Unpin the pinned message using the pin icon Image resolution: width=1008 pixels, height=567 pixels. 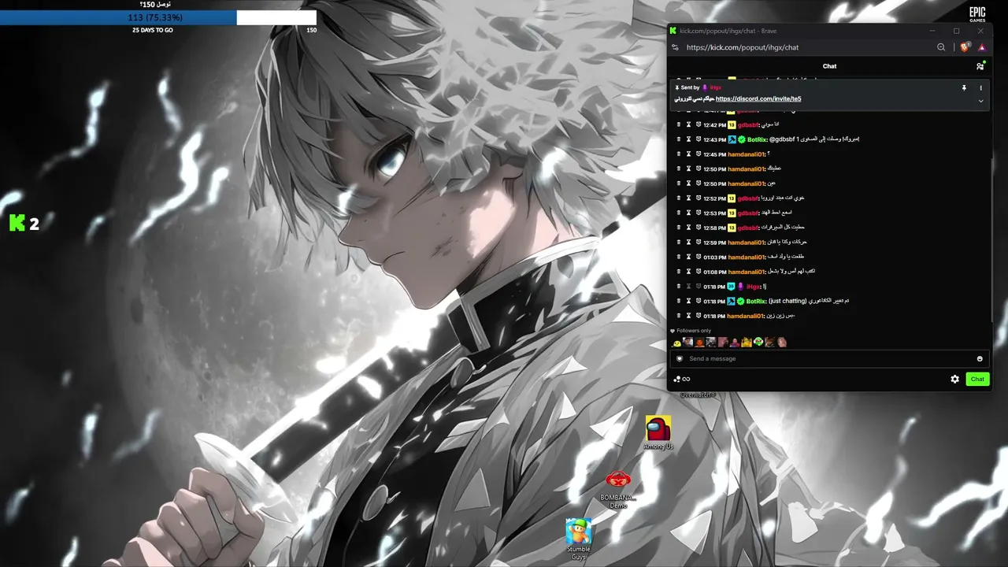tap(964, 87)
